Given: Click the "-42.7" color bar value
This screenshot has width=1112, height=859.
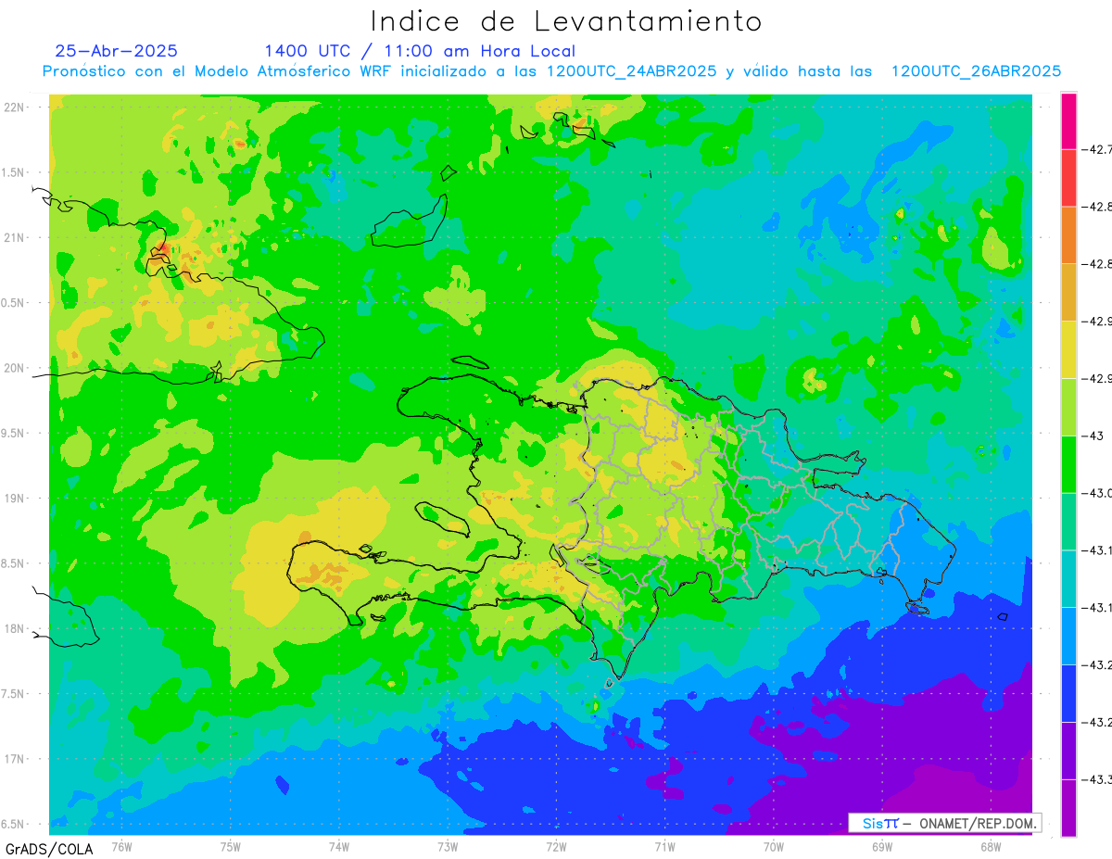Looking at the screenshot, I should click(x=1097, y=149).
